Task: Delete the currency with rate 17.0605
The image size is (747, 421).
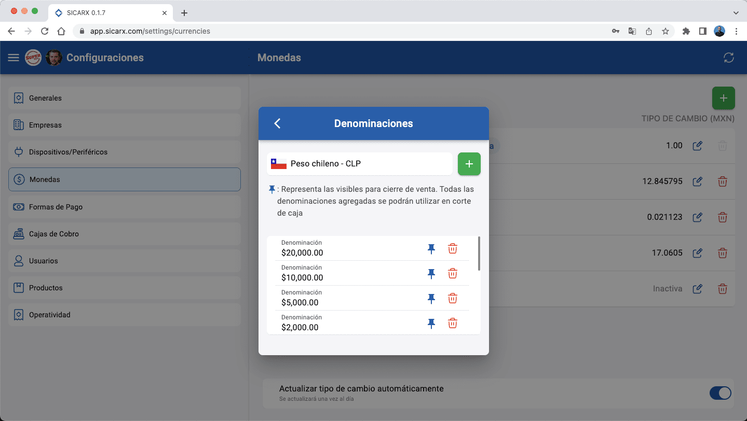Action: [x=722, y=253]
